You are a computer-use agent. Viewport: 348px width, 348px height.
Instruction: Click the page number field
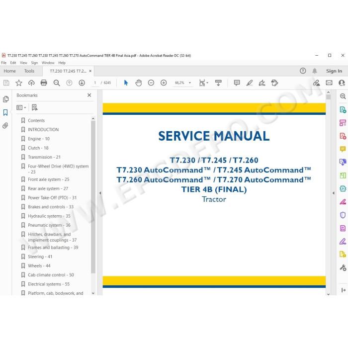[95, 83]
